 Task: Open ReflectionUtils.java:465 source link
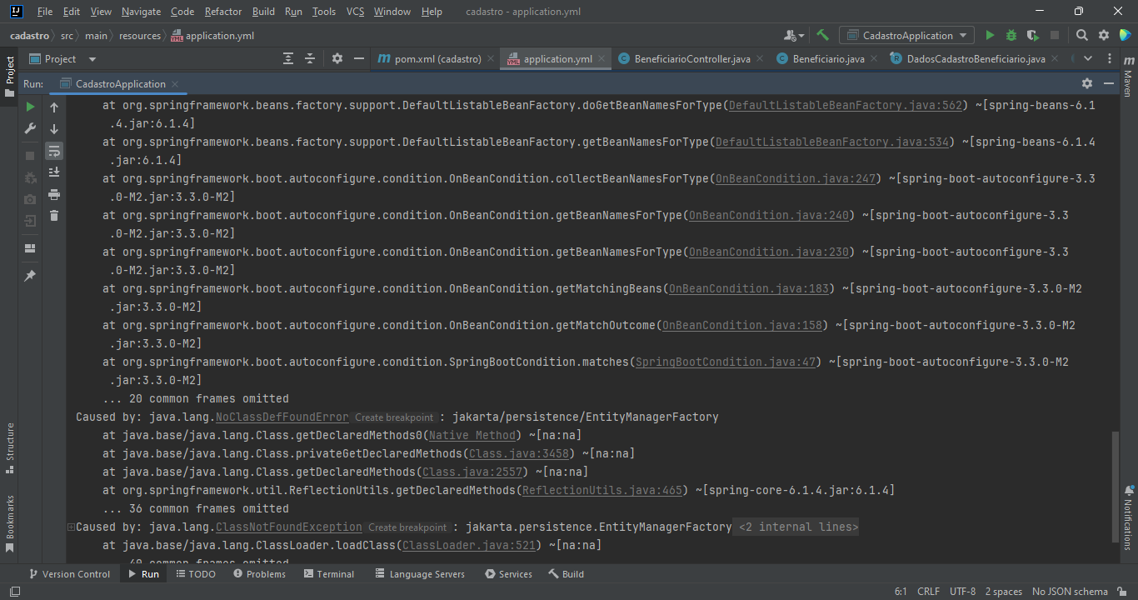(601, 490)
